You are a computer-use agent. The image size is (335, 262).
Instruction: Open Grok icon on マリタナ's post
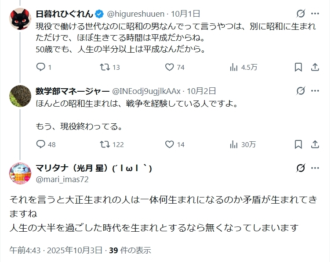coord(301,169)
